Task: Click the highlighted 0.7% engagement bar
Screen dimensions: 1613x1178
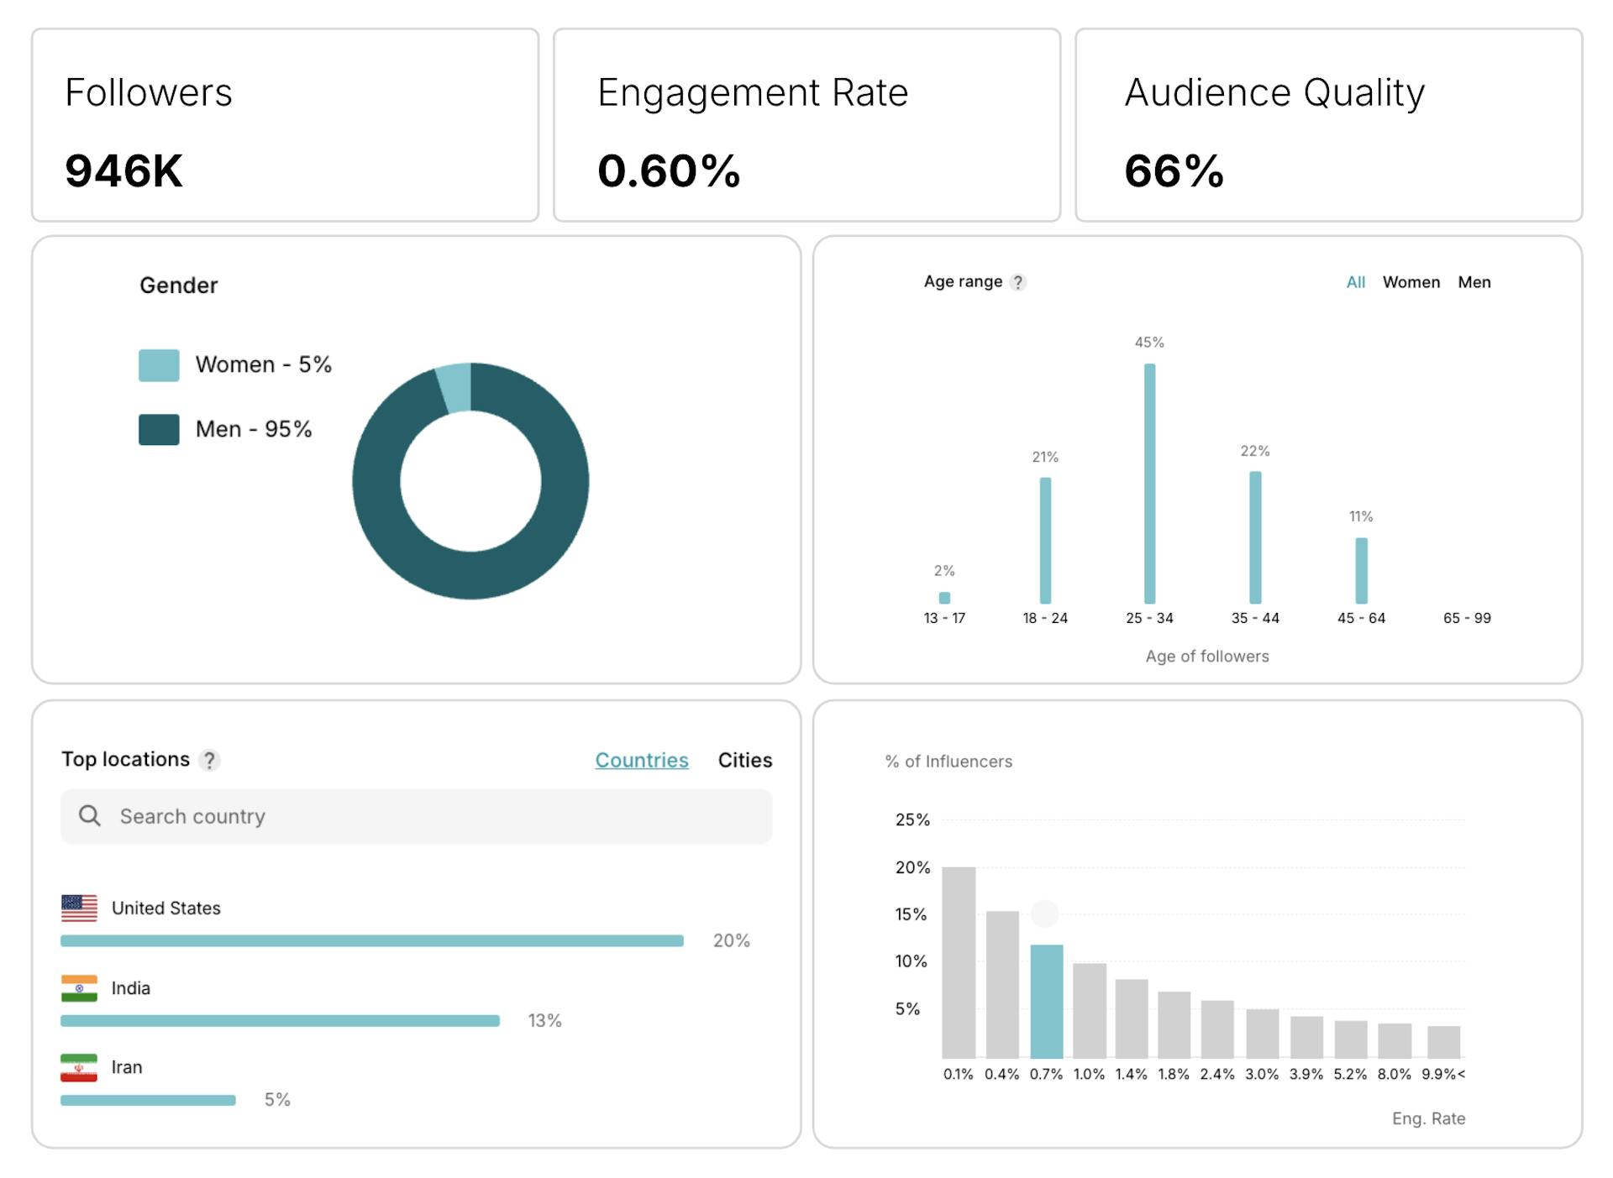Action: tap(1046, 1001)
